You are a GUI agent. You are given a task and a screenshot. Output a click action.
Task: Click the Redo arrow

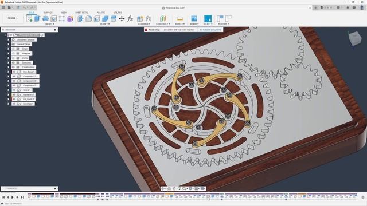point(32,7)
